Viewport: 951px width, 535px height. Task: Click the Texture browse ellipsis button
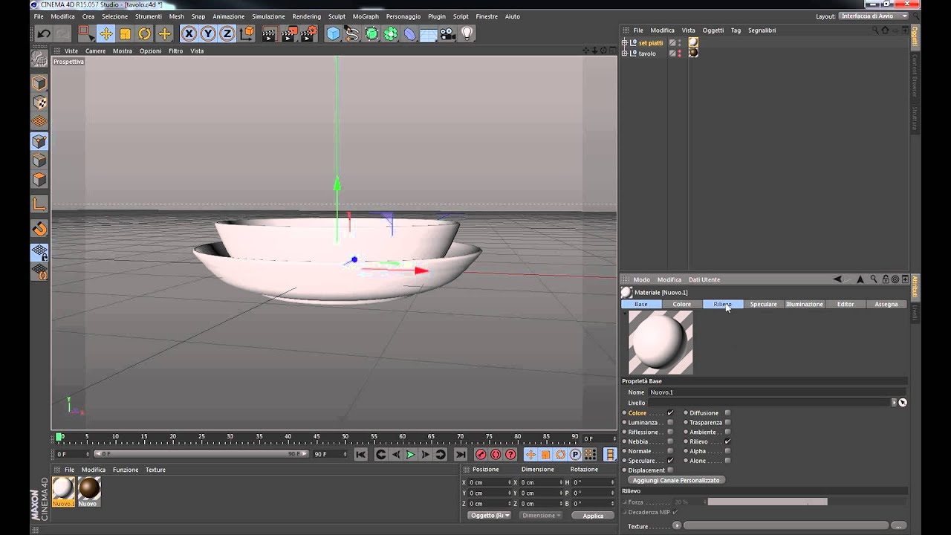point(898,526)
